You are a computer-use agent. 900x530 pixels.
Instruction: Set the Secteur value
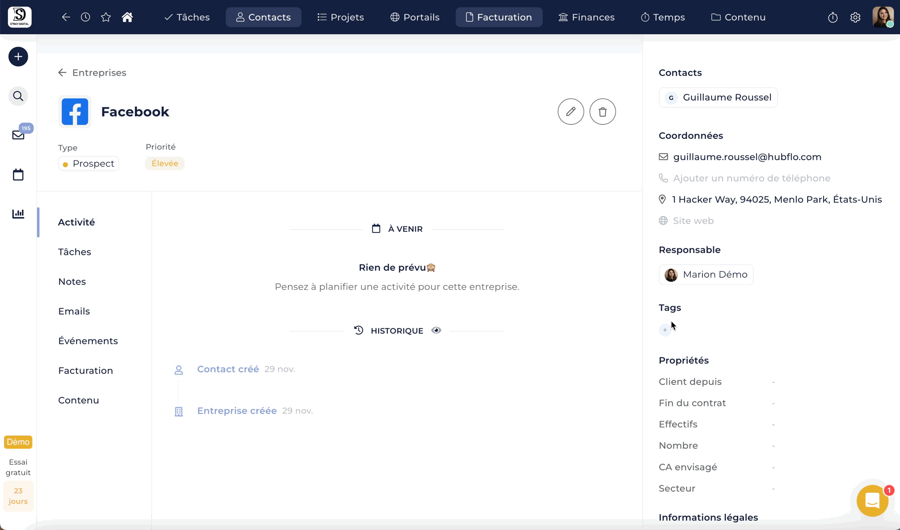coord(773,489)
